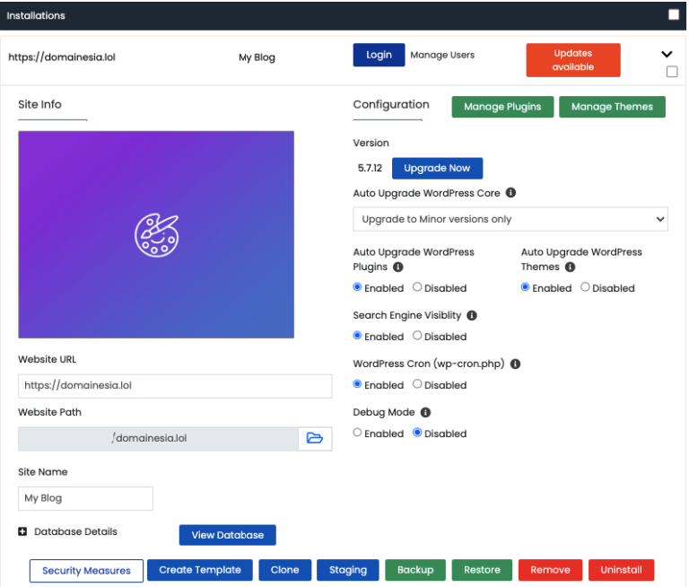689x587 pixels.
Task: Click the Auto Upgrade Plugins info icon
Action: tap(398, 267)
